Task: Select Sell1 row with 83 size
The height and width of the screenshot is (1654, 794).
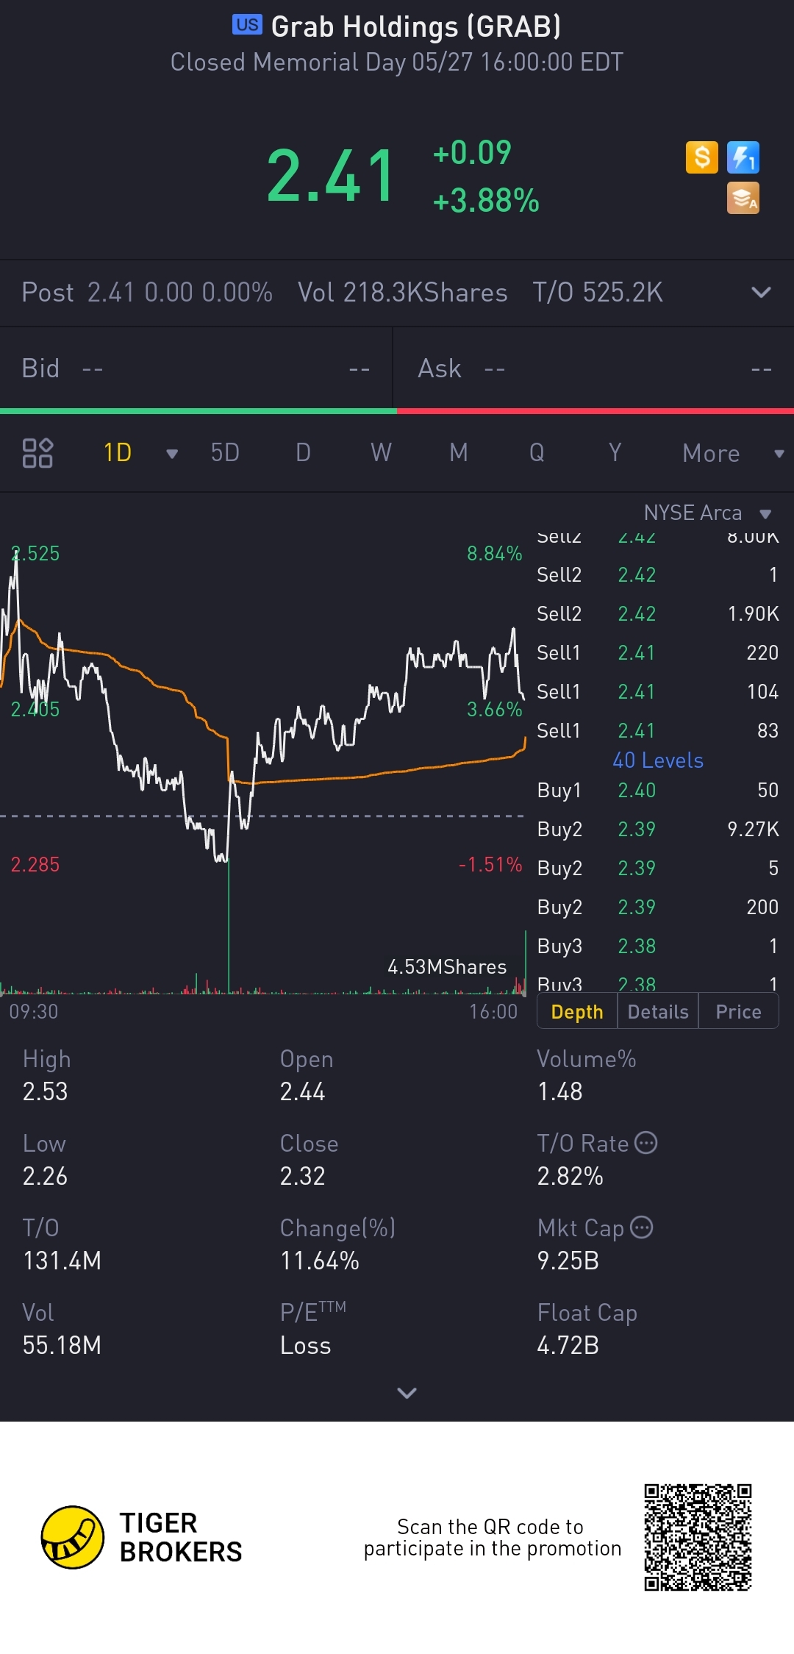Action: pos(658,730)
